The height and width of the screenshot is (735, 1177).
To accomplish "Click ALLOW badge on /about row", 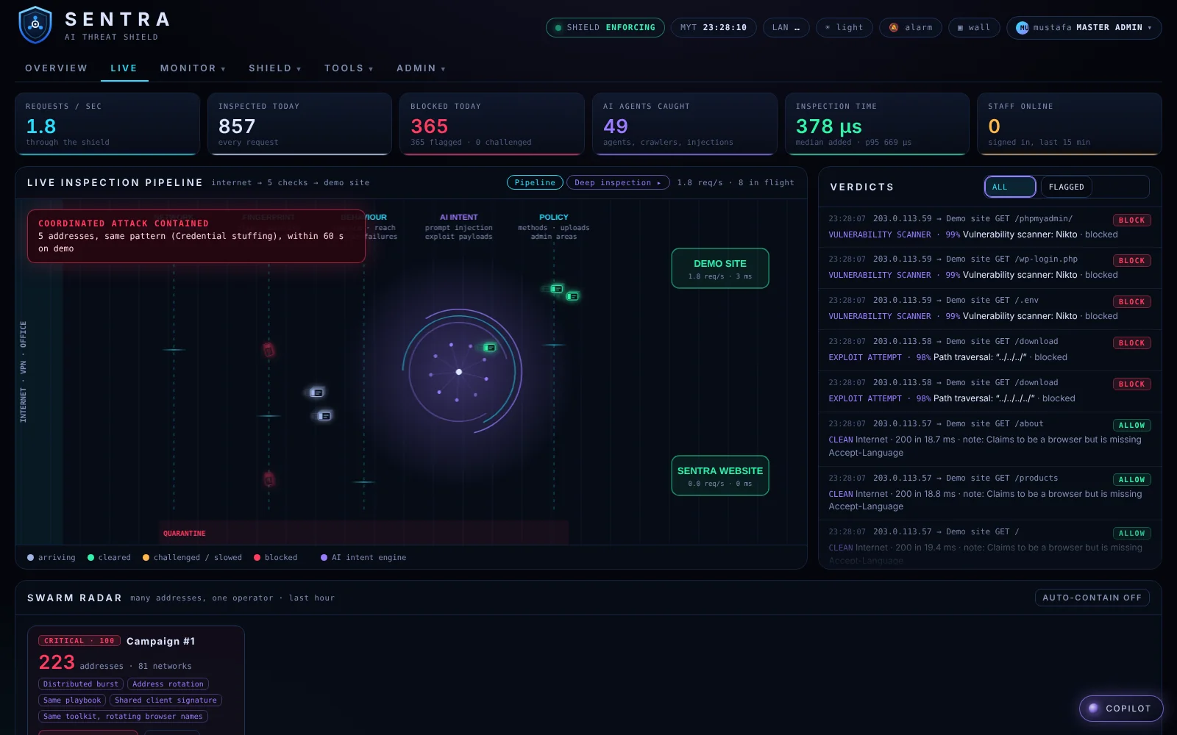I will coord(1131,425).
